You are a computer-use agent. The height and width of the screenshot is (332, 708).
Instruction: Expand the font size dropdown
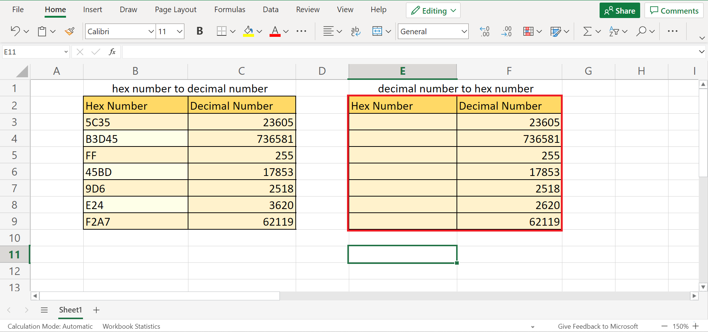pos(179,31)
